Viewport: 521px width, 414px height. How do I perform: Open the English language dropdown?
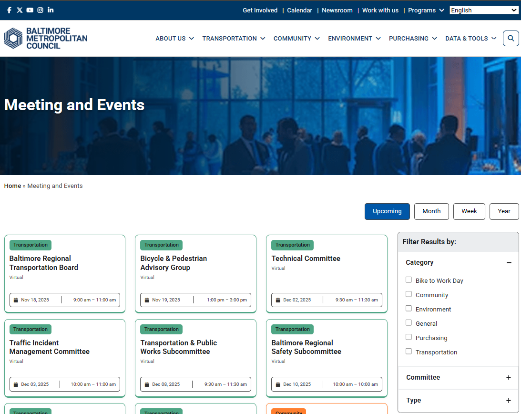coord(484,10)
